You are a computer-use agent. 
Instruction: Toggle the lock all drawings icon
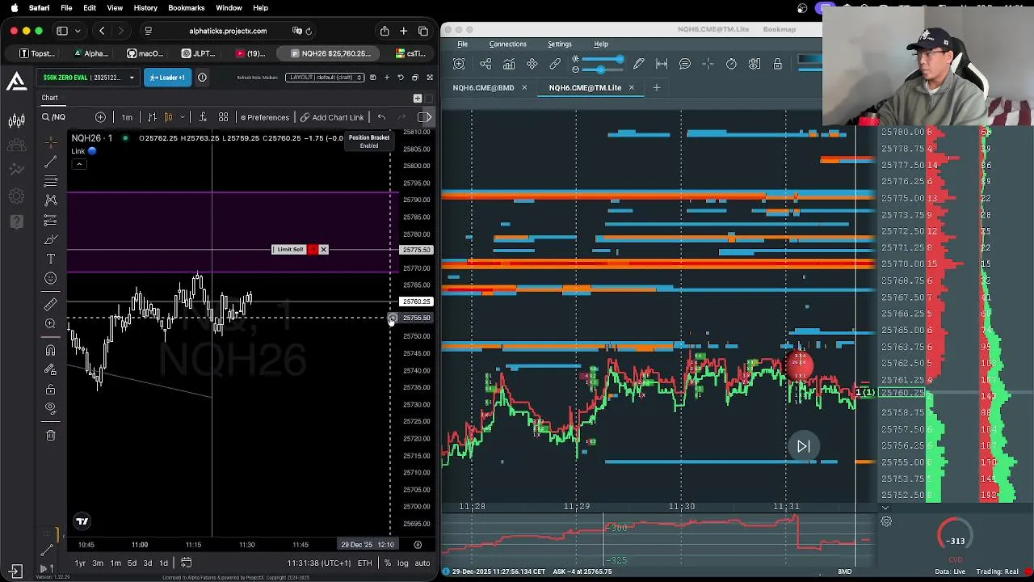point(50,389)
